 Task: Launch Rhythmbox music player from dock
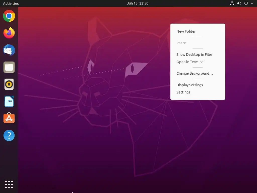(9, 84)
